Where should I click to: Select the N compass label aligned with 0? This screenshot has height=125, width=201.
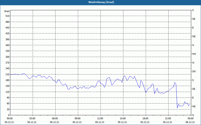coord(193,115)
